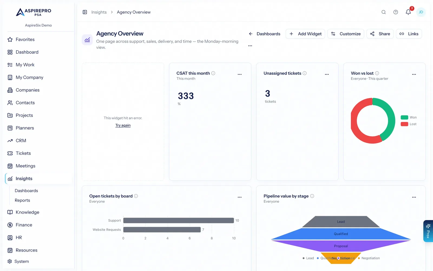The image size is (433, 271).
Task: Open help question mark icon
Action: 396,12
